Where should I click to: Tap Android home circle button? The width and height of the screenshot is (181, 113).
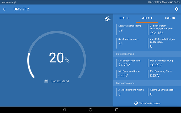pyautogui.click(x=91, y=110)
